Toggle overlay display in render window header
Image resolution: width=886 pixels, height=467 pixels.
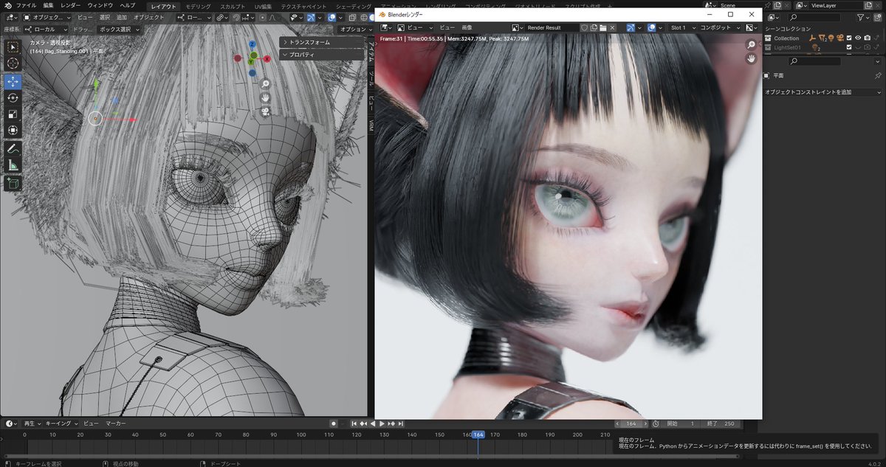(x=653, y=27)
